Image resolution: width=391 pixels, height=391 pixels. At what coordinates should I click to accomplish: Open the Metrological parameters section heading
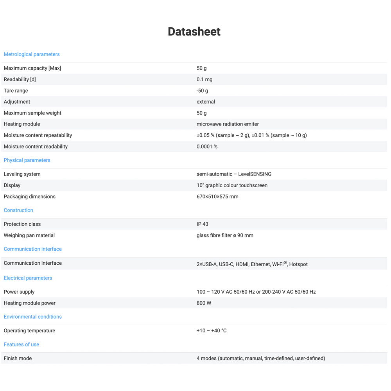(x=32, y=54)
